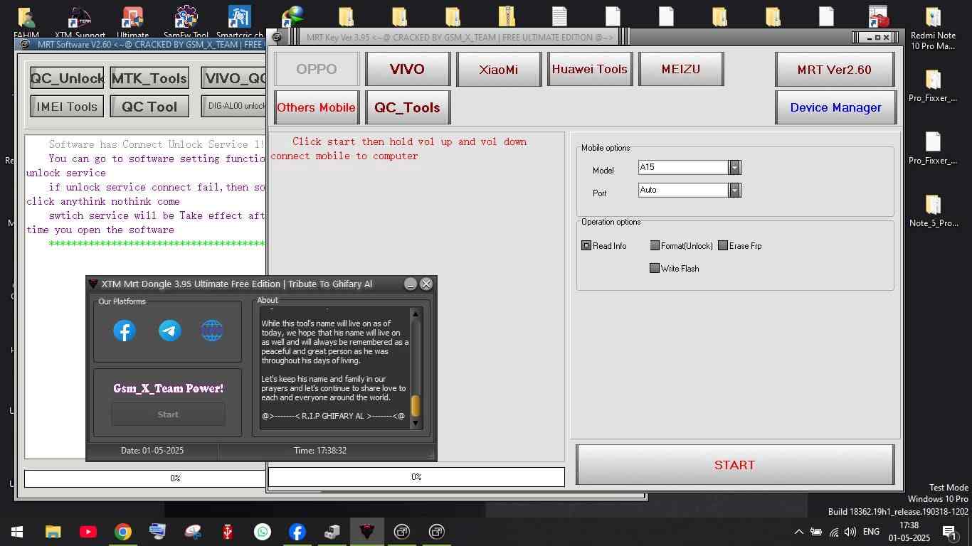Click the greyed Start button in XTM dialog

coord(168,414)
